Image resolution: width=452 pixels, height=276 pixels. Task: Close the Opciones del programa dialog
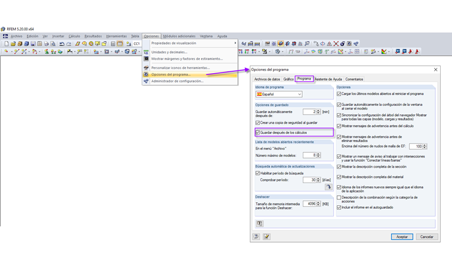coord(435,70)
